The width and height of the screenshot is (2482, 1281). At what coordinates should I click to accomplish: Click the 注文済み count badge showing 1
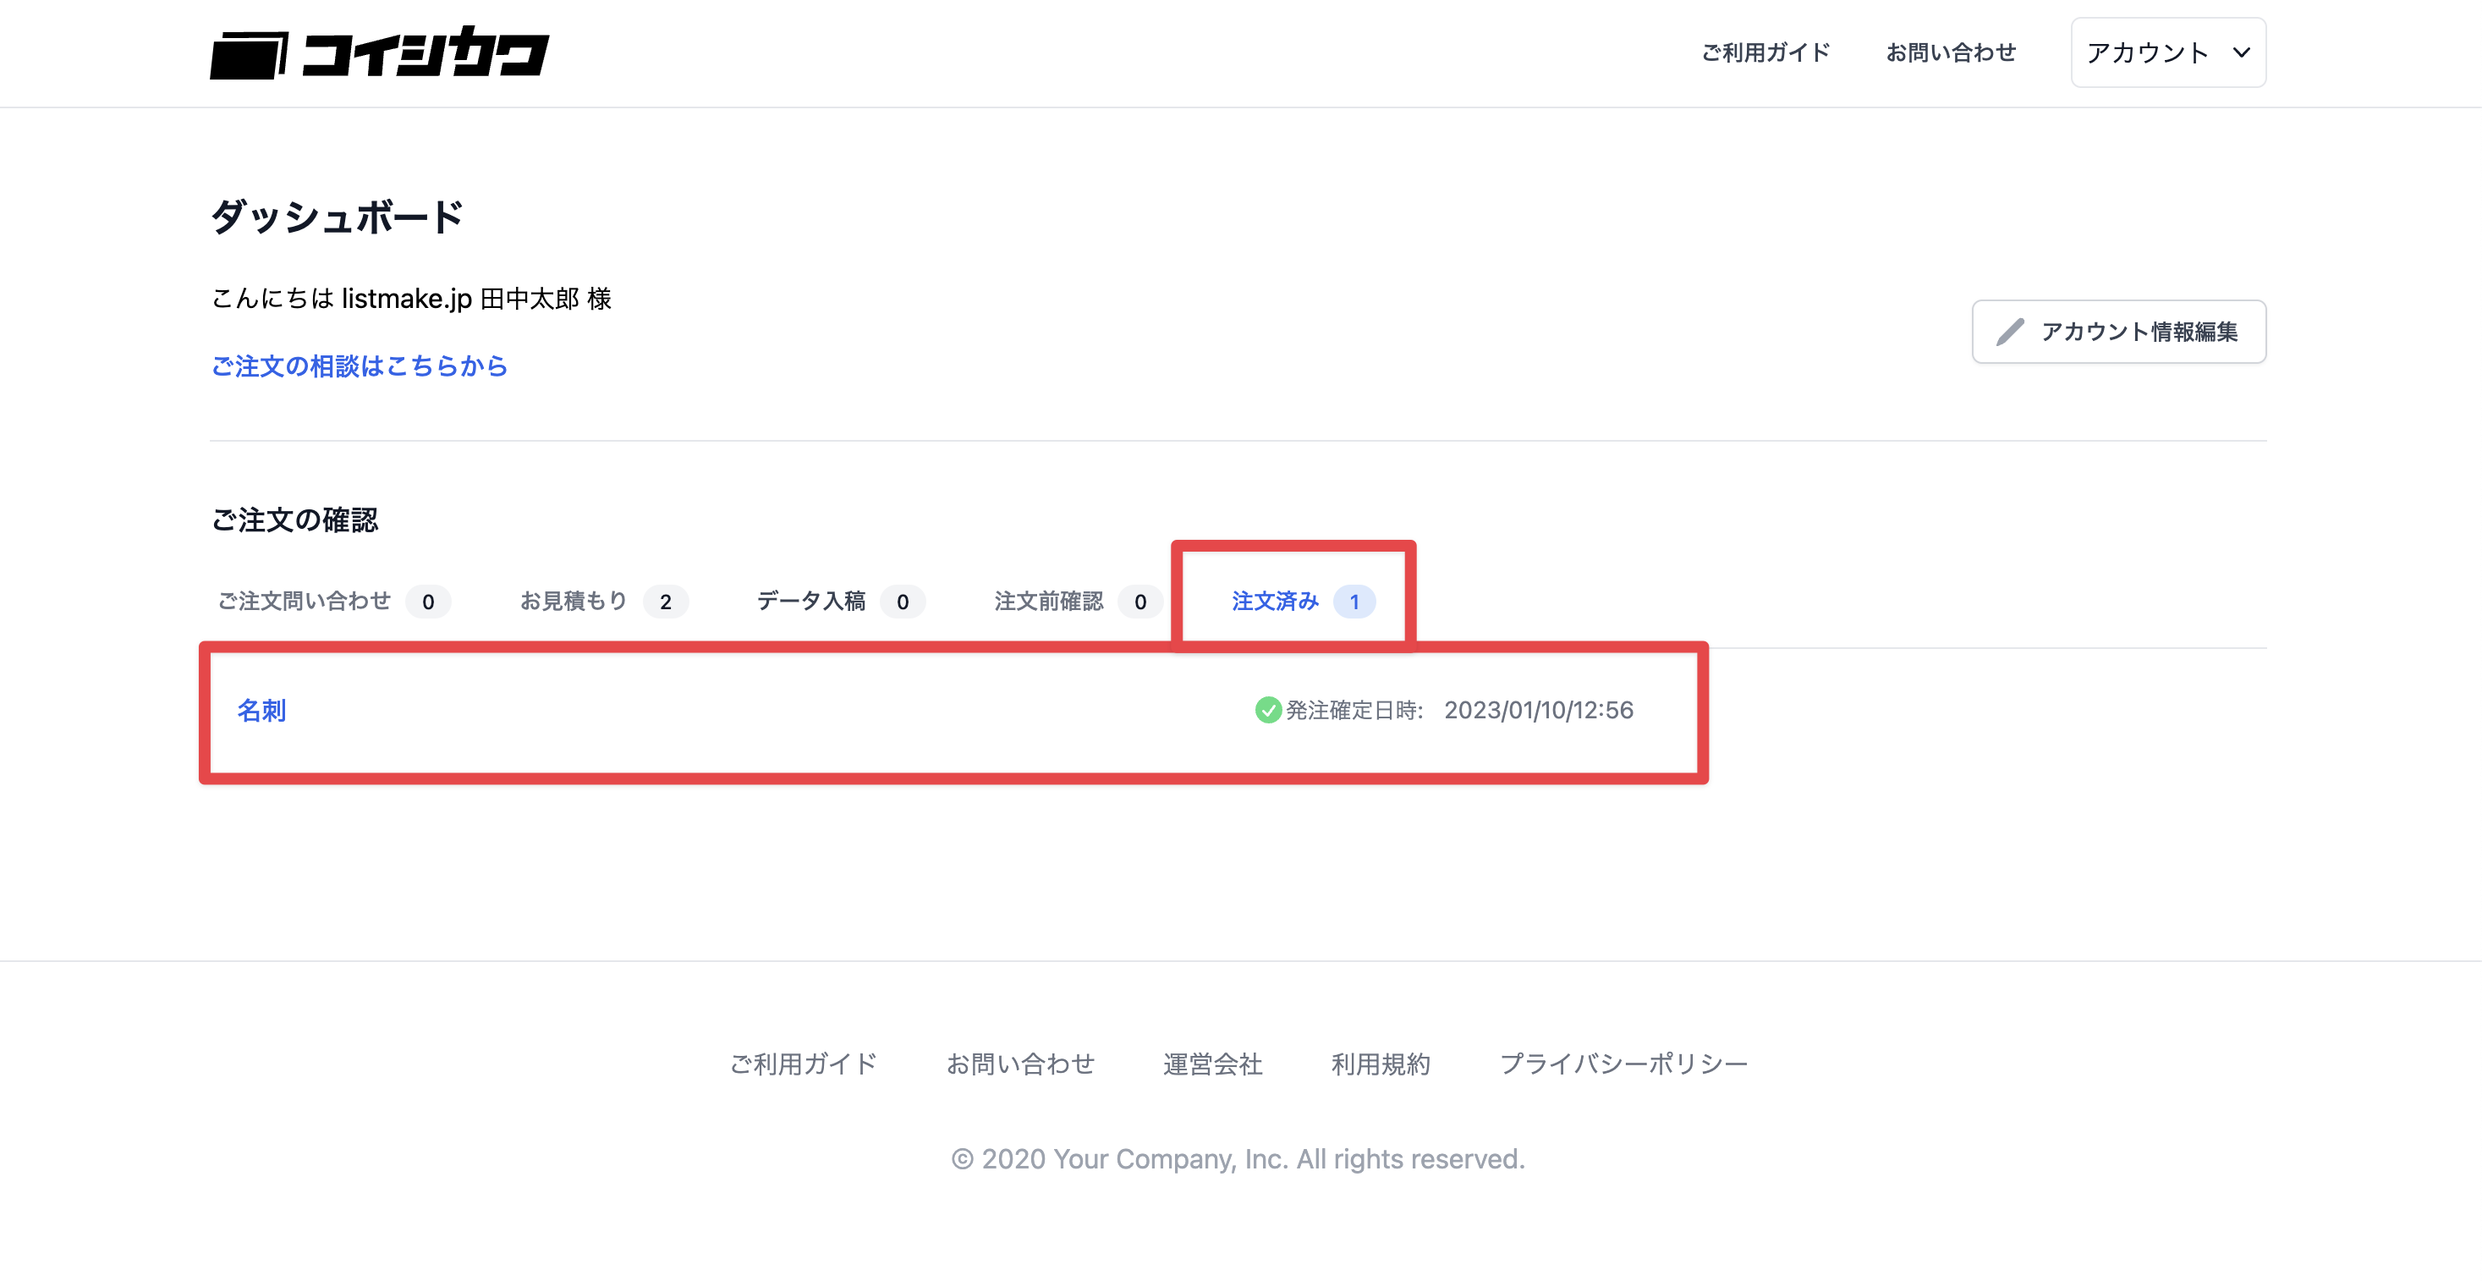click(x=1354, y=602)
